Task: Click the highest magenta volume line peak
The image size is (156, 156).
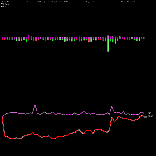Action: click(x=35, y=105)
